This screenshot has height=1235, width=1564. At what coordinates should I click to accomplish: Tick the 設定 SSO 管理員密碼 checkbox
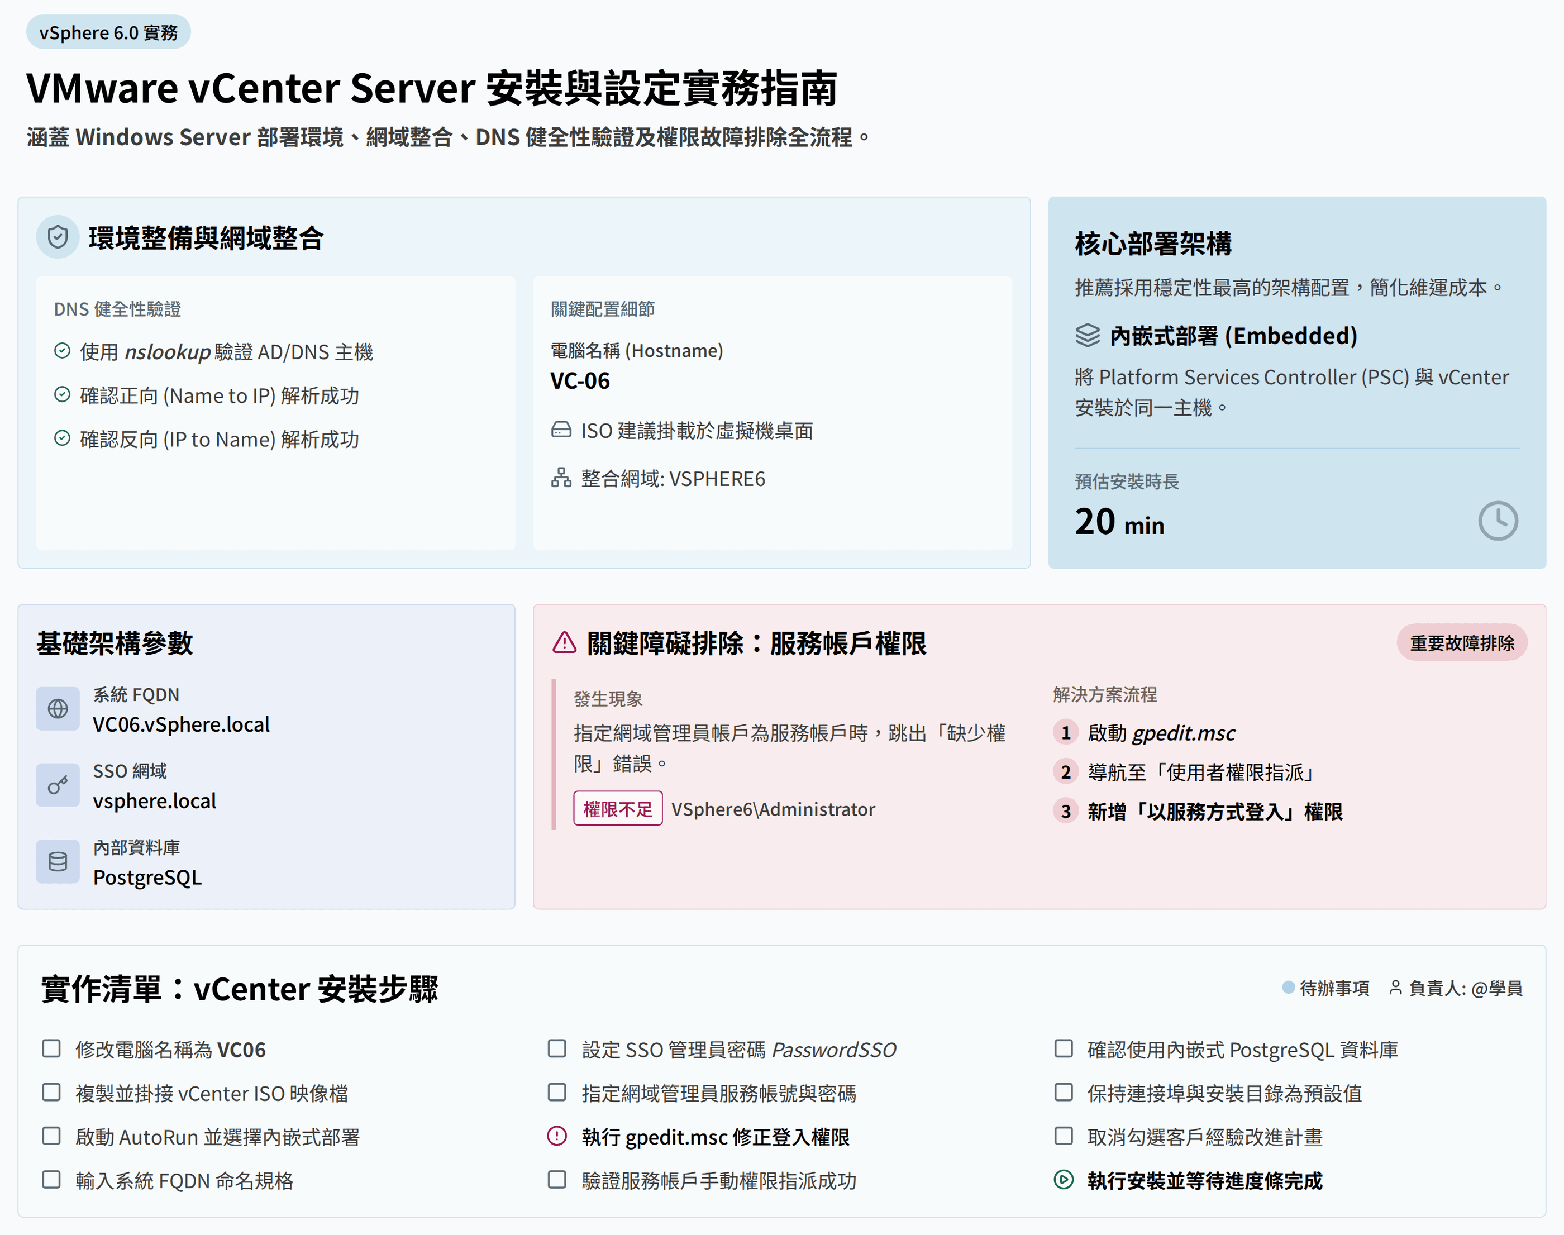tap(557, 1049)
